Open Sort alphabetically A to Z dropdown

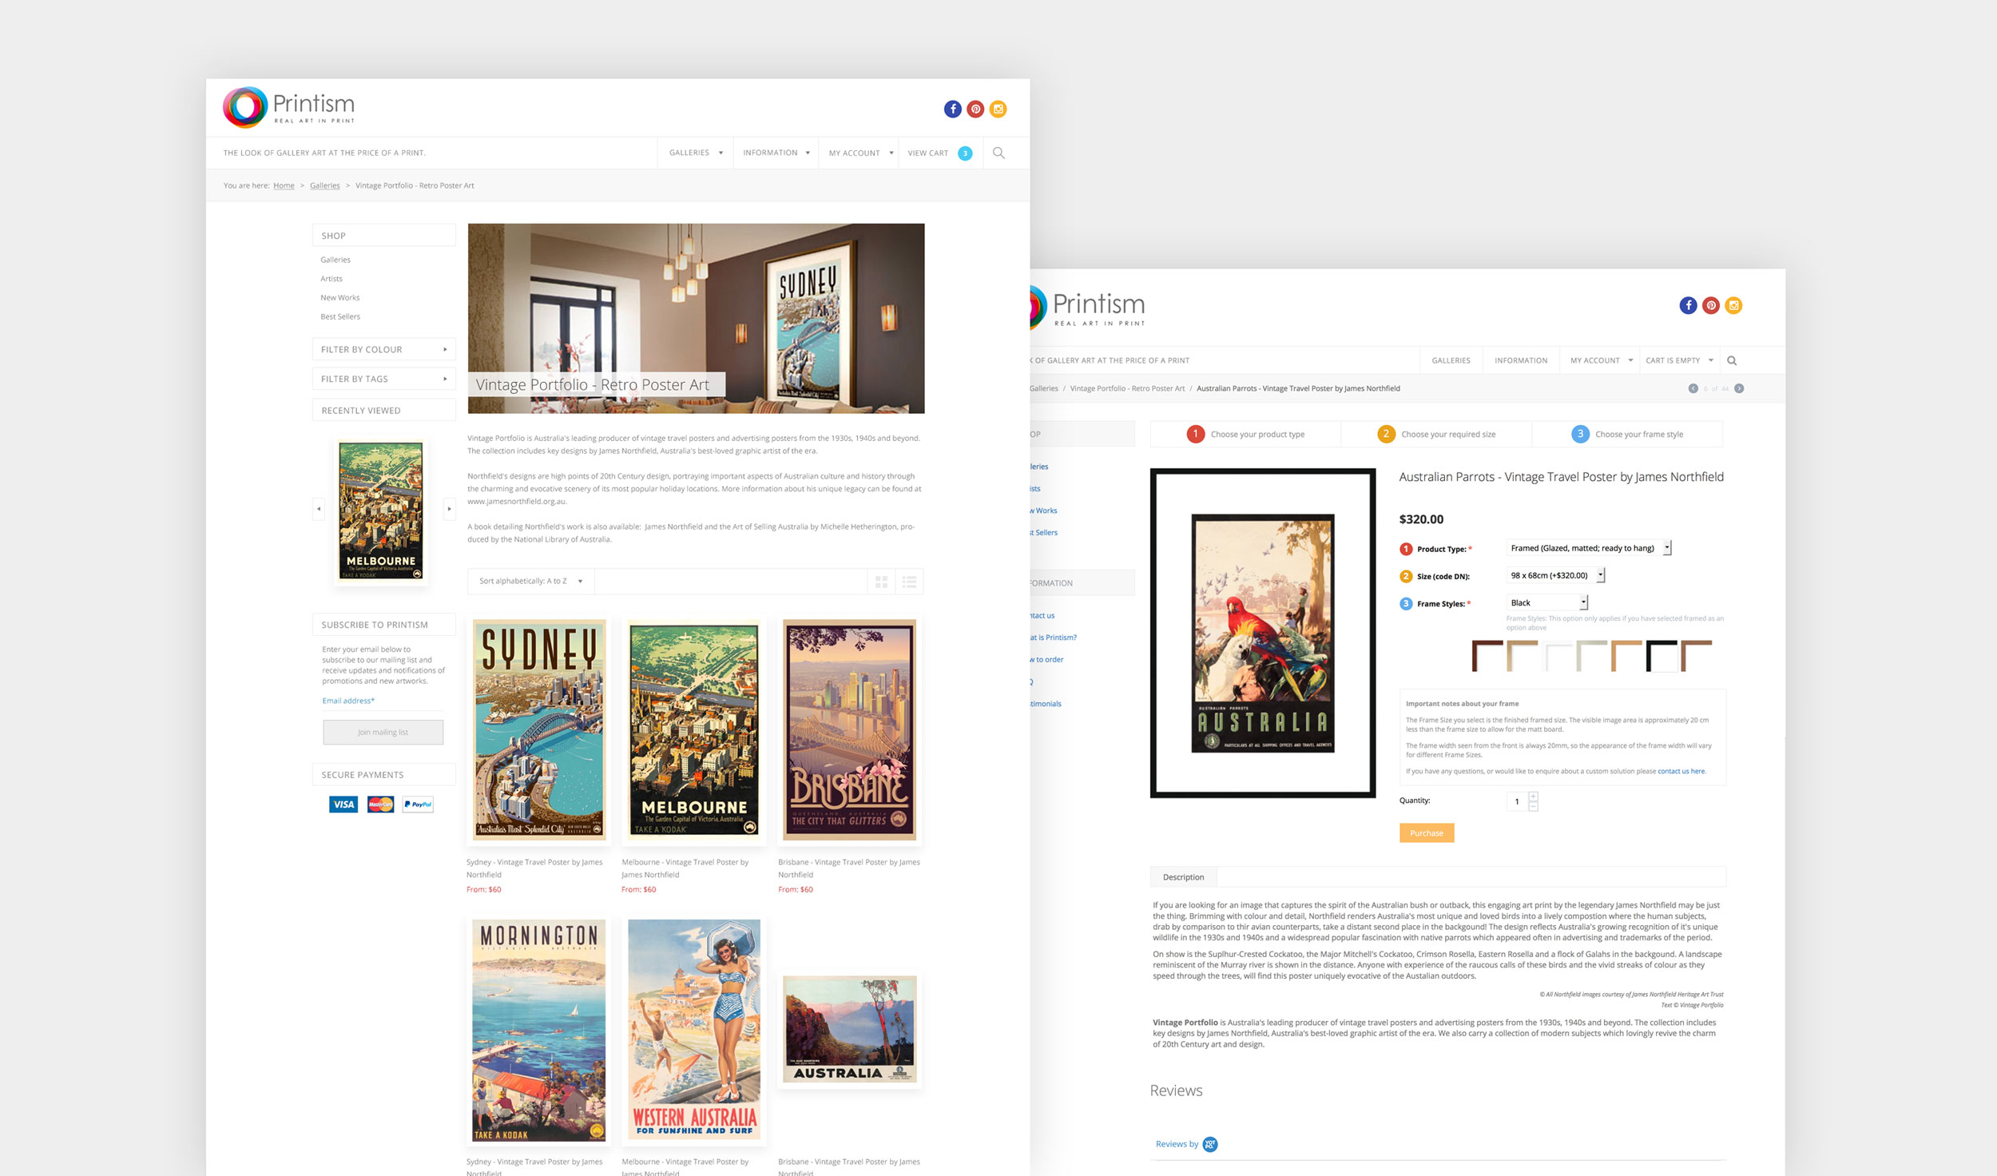pyautogui.click(x=531, y=582)
